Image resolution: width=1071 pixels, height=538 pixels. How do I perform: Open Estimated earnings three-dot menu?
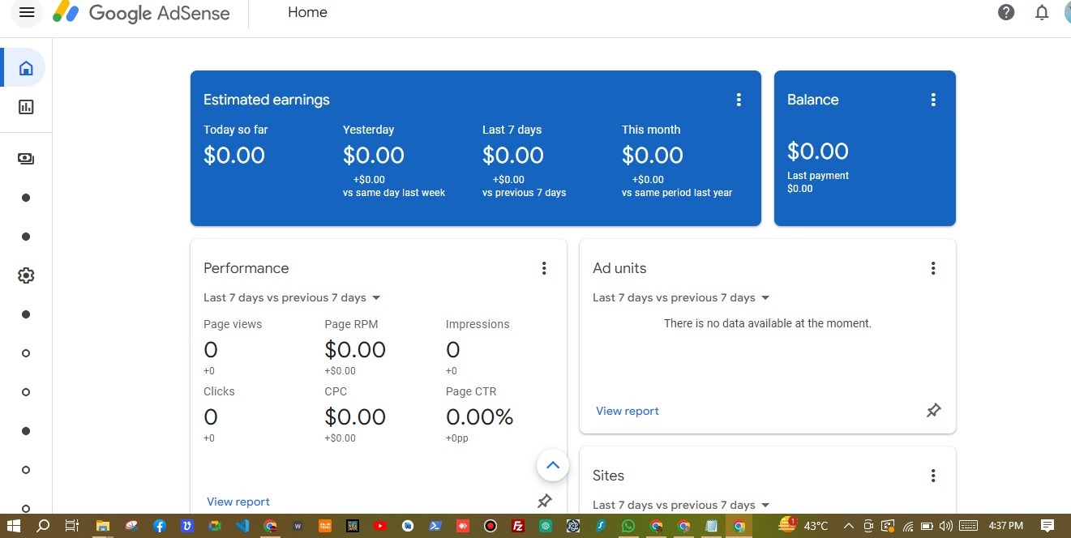[739, 100]
